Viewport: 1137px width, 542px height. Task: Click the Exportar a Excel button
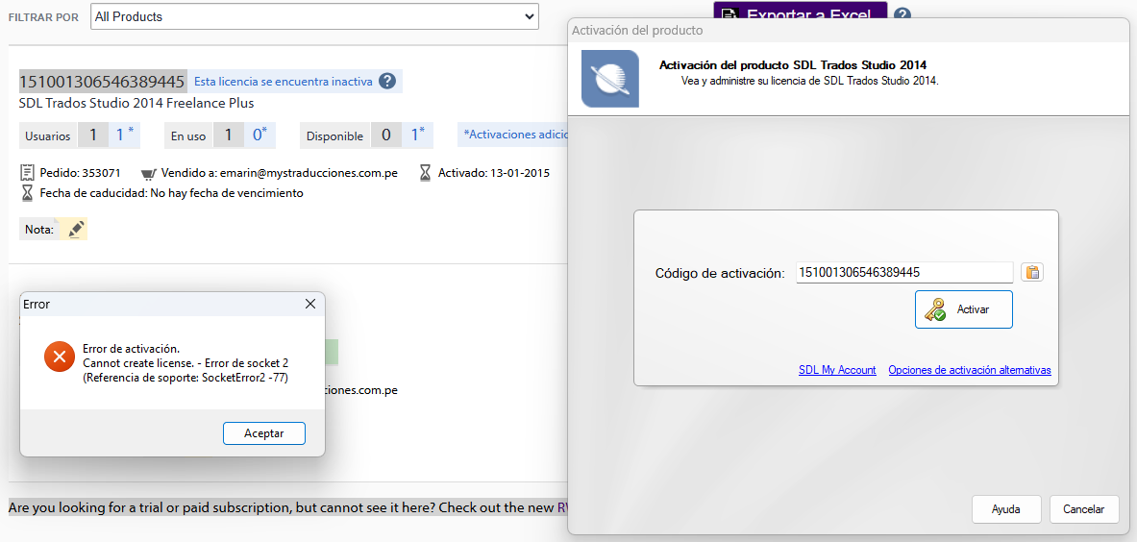(x=800, y=11)
